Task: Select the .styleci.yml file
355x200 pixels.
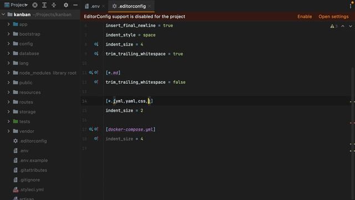Action: (x=32, y=189)
